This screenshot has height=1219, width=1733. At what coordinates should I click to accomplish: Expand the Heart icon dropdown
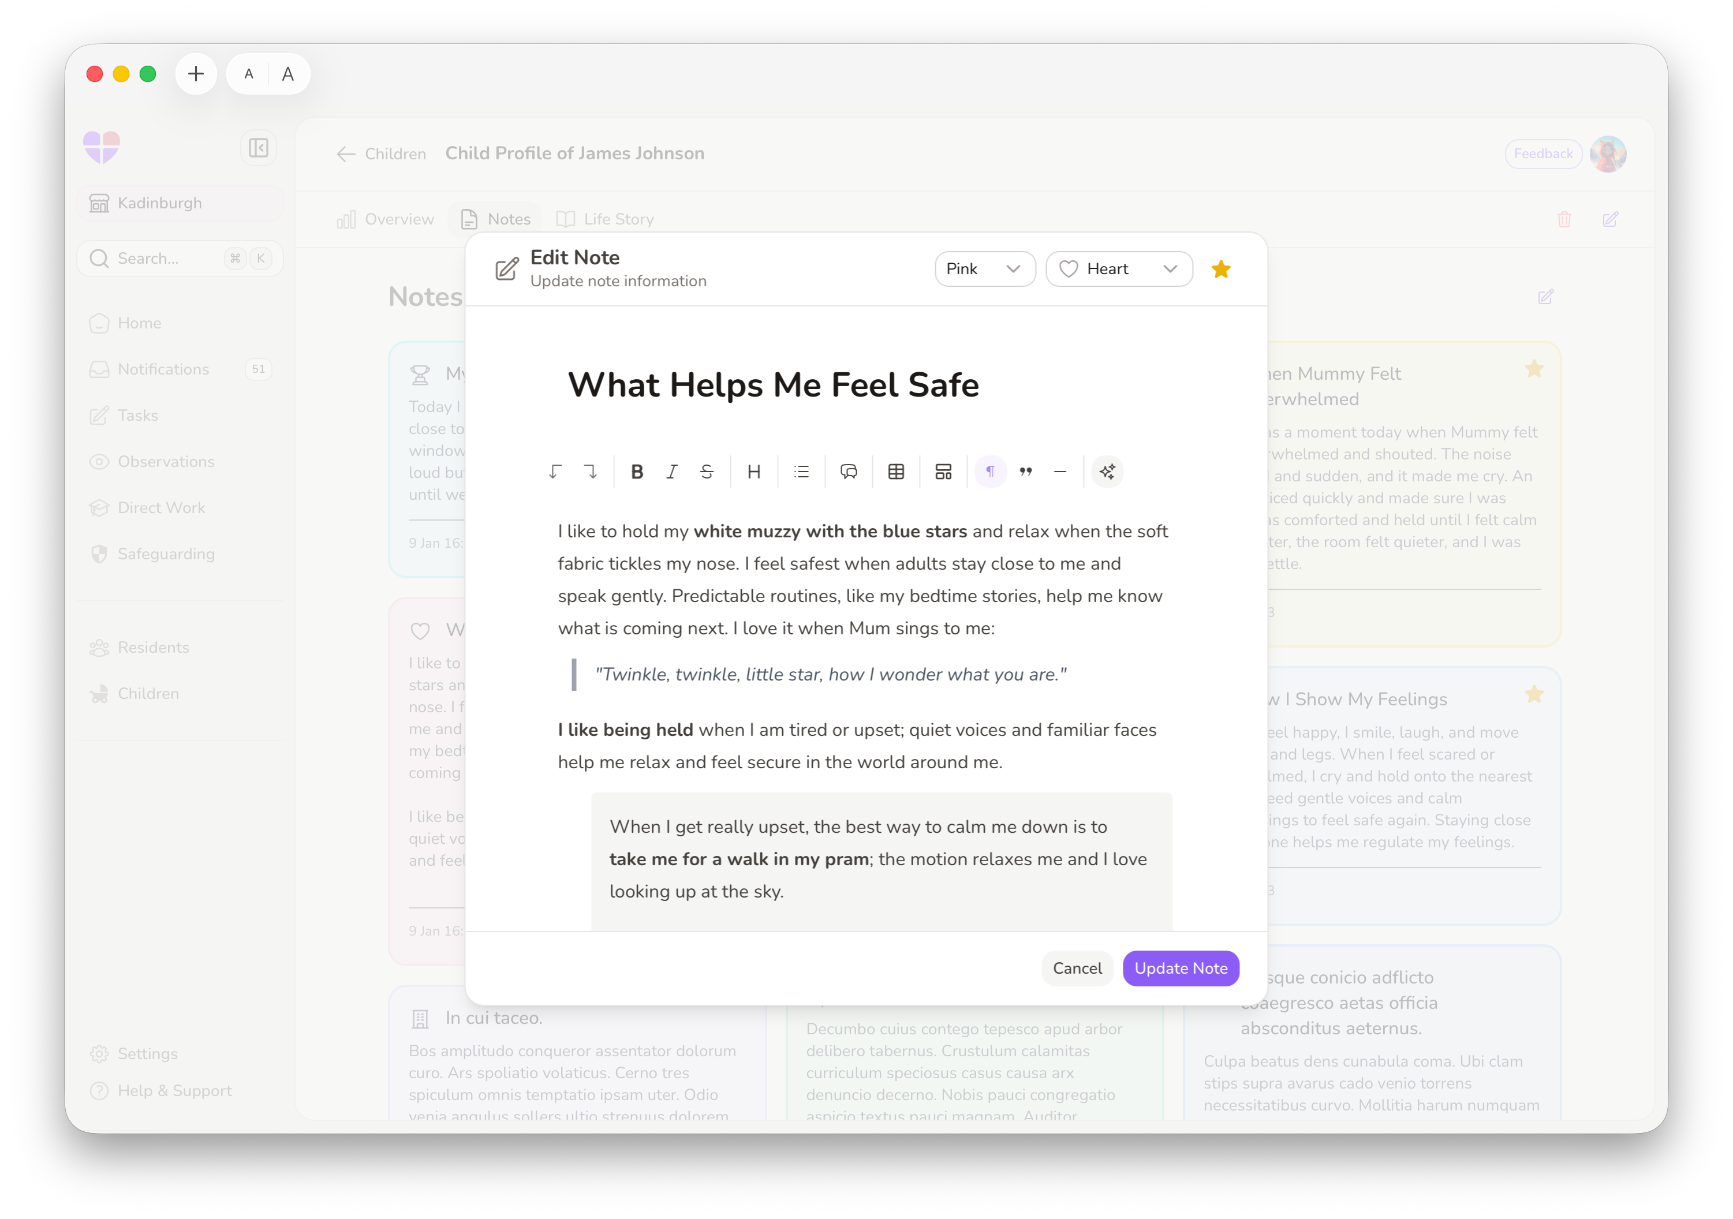1119,270
